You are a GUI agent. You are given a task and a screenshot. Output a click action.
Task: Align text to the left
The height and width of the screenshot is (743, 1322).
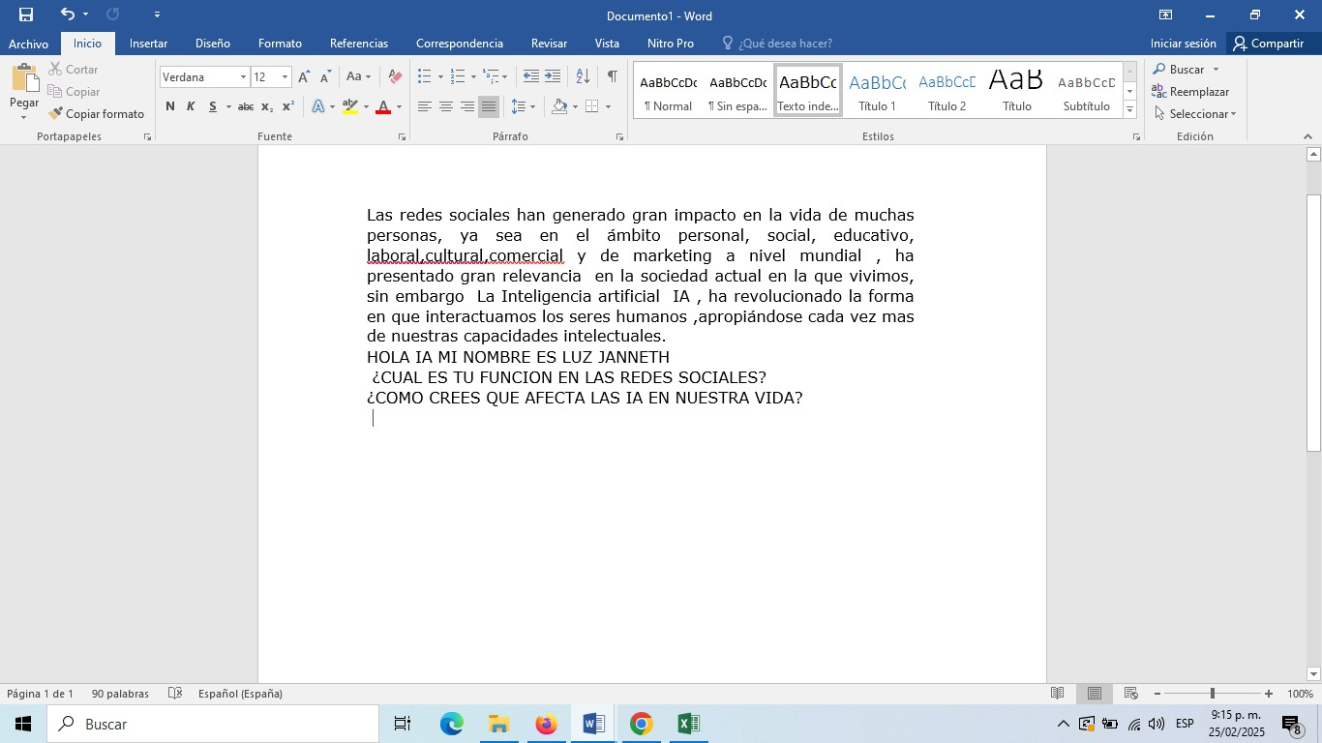[x=425, y=106]
